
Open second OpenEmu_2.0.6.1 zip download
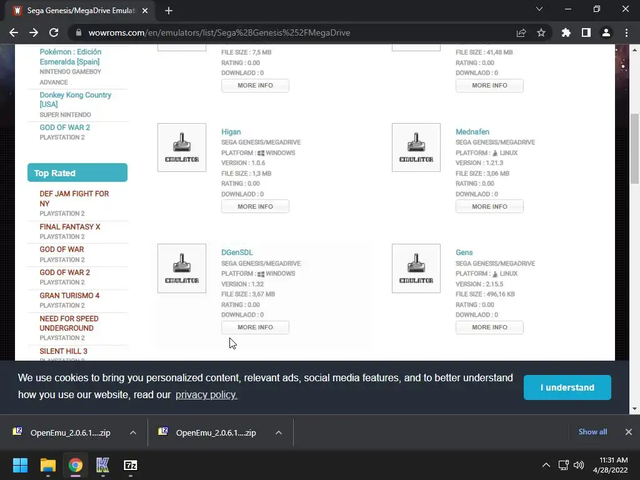pyautogui.click(x=216, y=432)
